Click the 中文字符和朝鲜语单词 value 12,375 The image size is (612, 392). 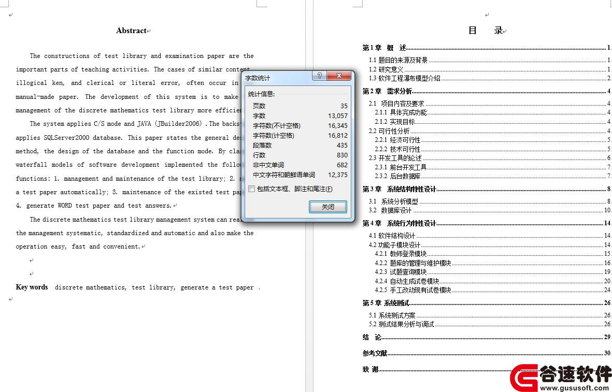(x=338, y=175)
